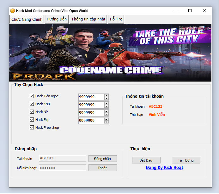
Task: Start the hack with Bắt Đầu button
Action: [x=146, y=160]
